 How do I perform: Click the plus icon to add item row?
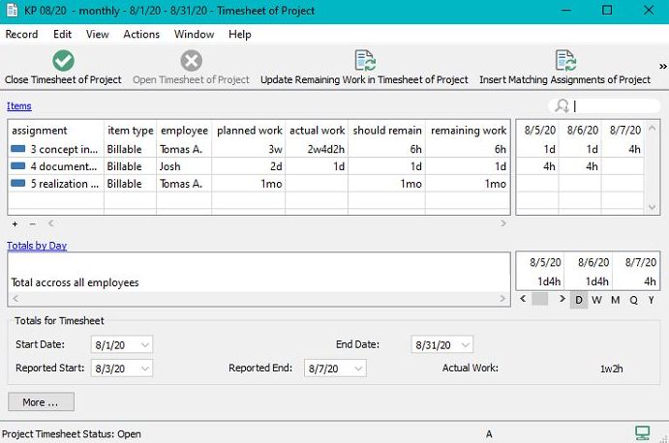pyautogui.click(x=15, y=223)
